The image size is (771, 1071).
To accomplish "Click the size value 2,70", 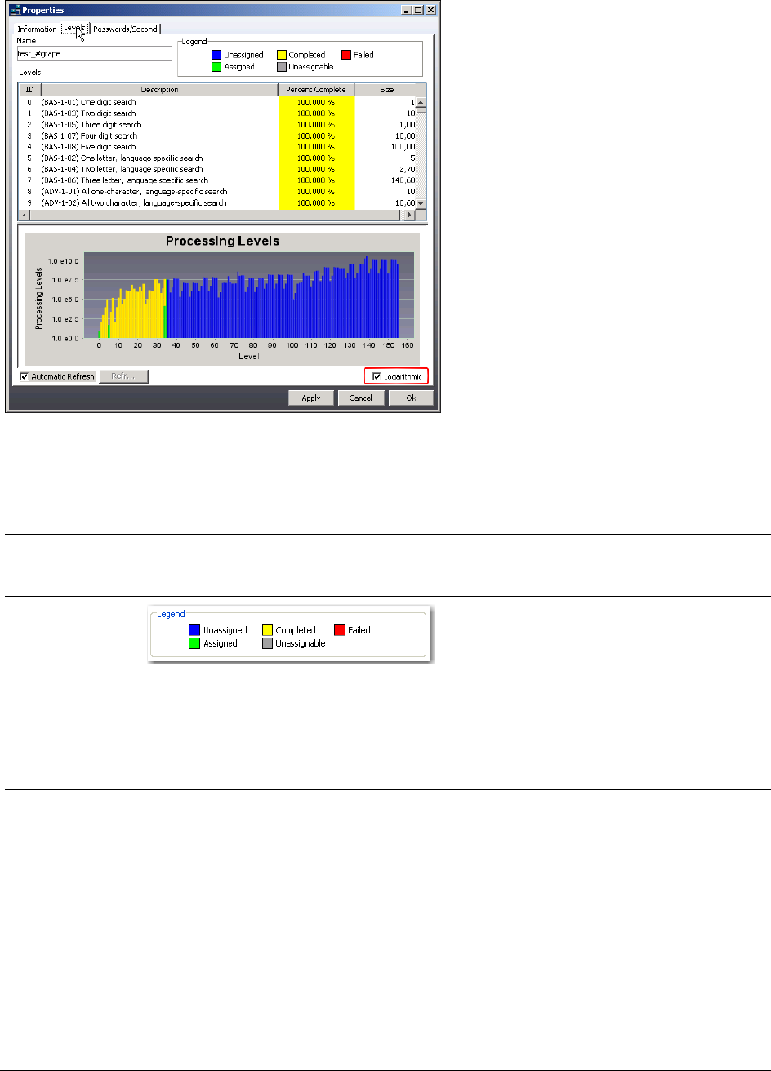I will click(406, 169).
